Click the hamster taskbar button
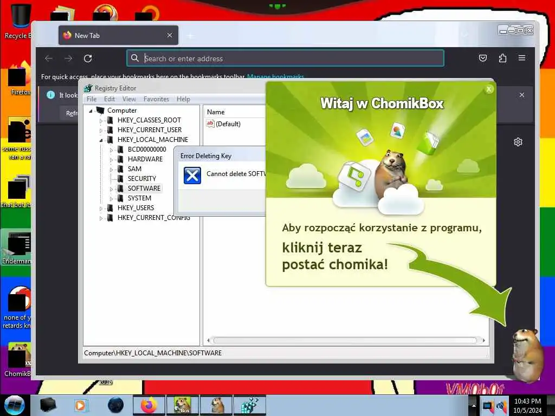555x416 pixels. [x=216, y=405]
